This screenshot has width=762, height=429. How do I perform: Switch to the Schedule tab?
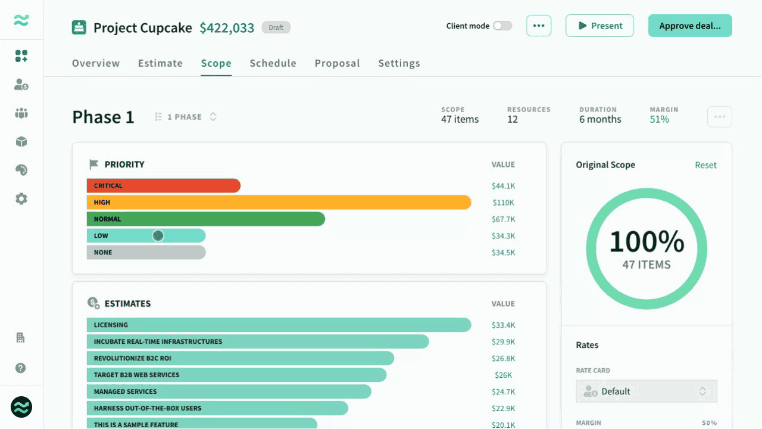[273, 63]
